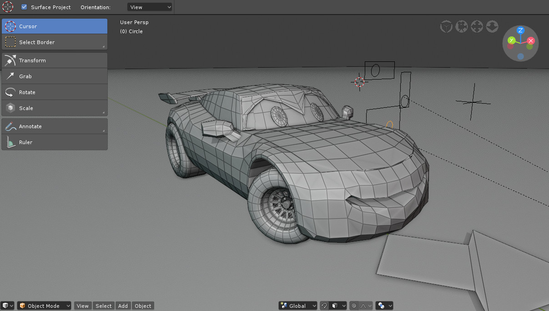Click the dim green negative Y gizmo dot
Viewport: 549px width, 311px height.
(529, 46)
